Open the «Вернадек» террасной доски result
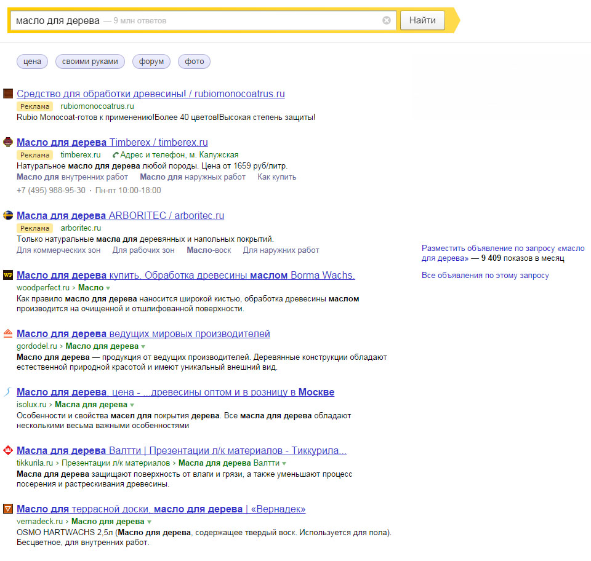The image size is (591, 561). click(x=161, y=509)
